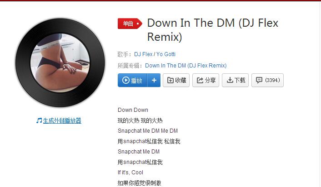
Task: Click the song title Down In The DM
Action: pos(191,23)
